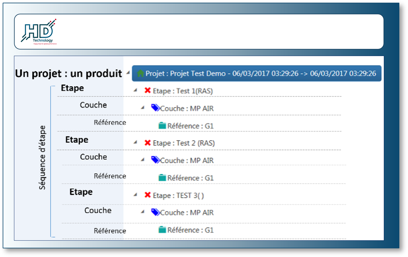Click the bold 'Etape' label beside Test 2 (RAS)
The width and height of the screenshot is (408, 257).
77,140
